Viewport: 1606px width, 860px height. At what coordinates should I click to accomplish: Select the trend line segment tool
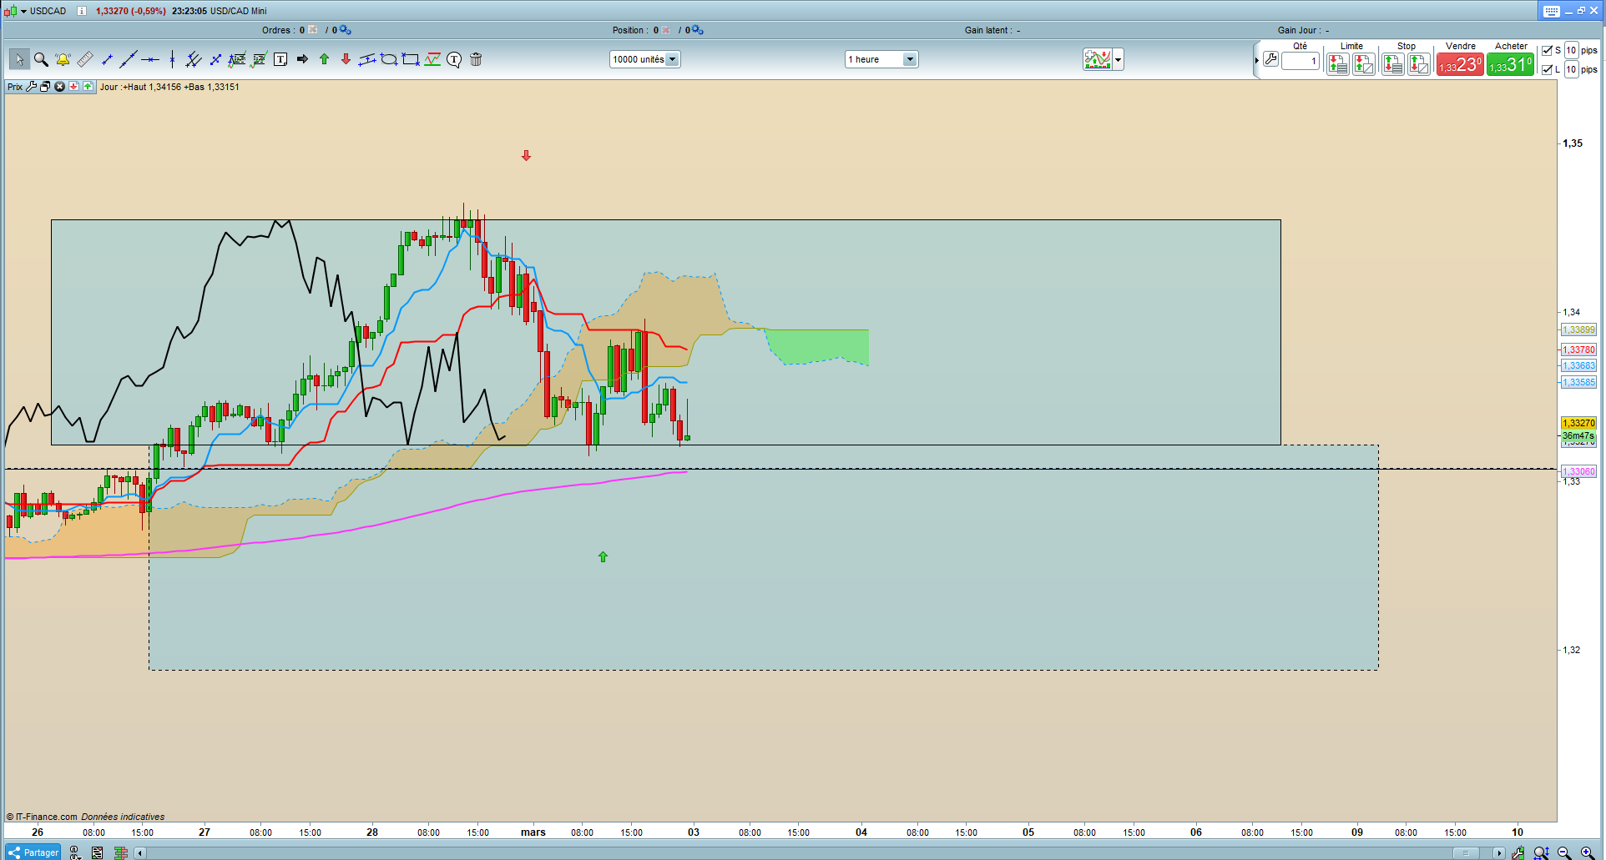point(107,59)
